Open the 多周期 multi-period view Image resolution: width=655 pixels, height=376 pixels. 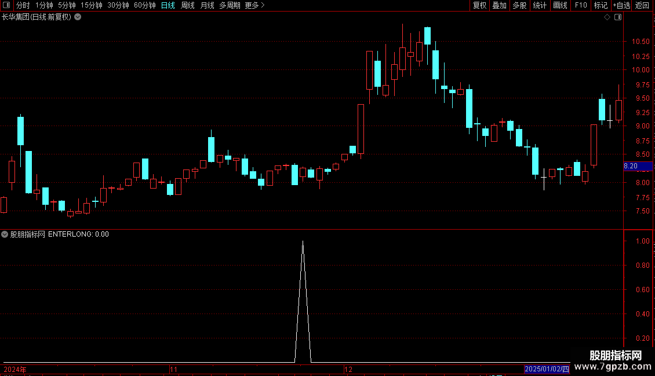point(230,5)
